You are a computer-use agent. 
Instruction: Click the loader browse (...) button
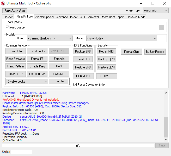pyautogui.click(x=161, y=27)
